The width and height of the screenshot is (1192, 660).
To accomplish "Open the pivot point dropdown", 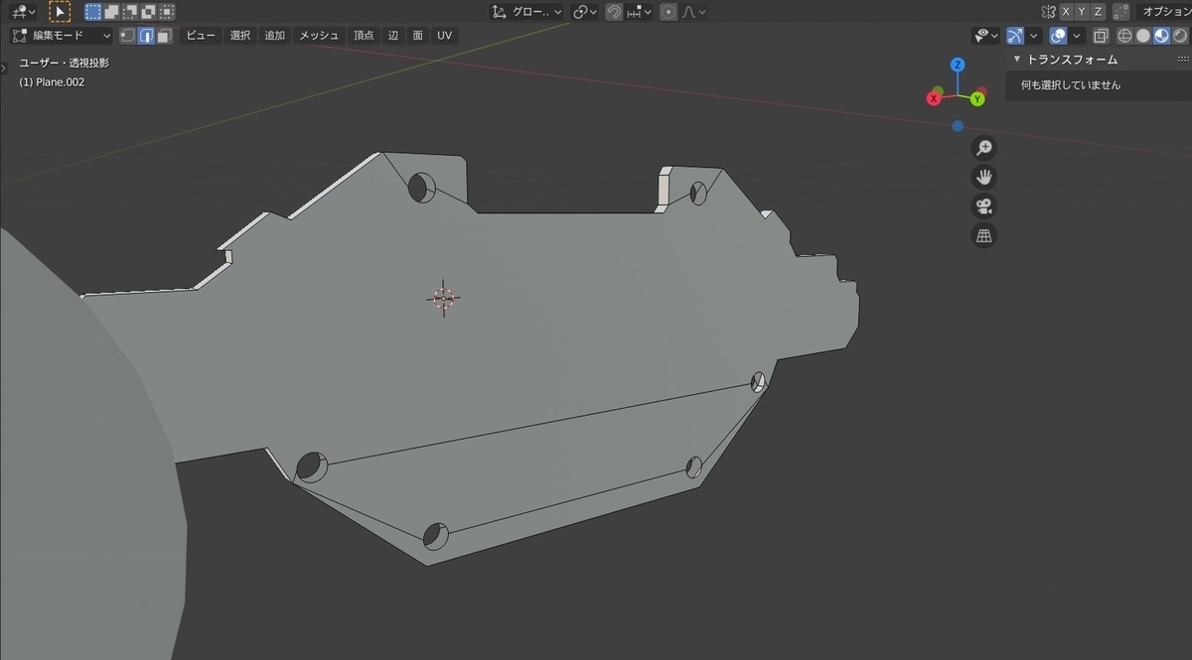I will click(x=585, y=12).
